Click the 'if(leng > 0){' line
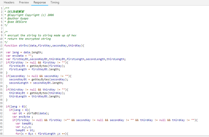The height and width of the screenshot is (137, 209). 16,107
